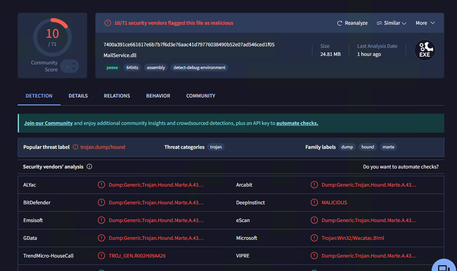Click the warning icon next to Popular threat label
The image size is (457, 271).
coord(76,147)
